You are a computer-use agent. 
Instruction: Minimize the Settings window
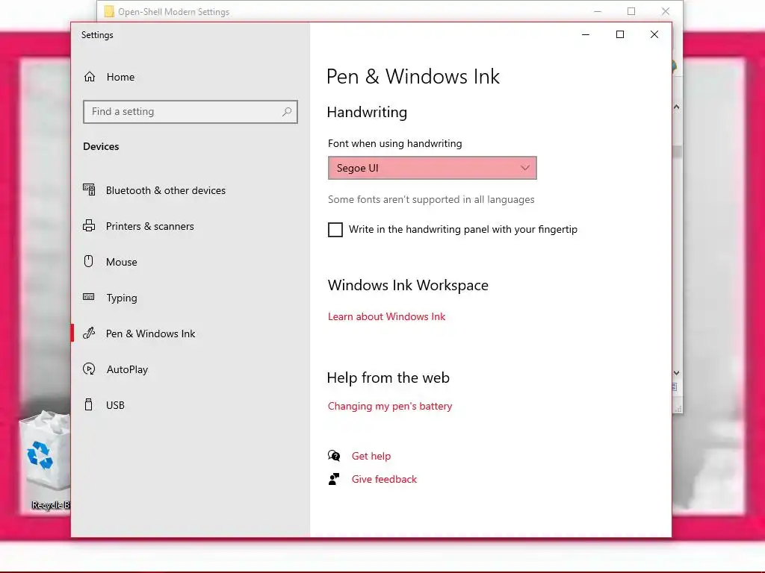point(586,34)
